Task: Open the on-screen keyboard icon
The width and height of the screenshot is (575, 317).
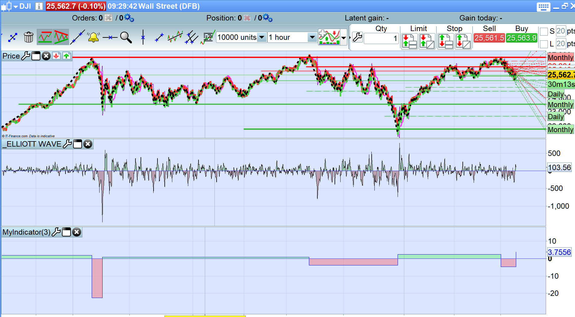Action: pyautogui.click(x=544, y=7)
